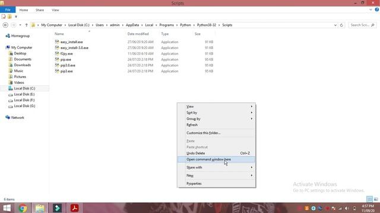Viewport: 380px width, 213px height.
Task: Open Documents in the navigation pane
Action: (23, 59)
